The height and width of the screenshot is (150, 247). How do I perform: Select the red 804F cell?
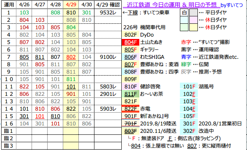click(x=130, y=42)
